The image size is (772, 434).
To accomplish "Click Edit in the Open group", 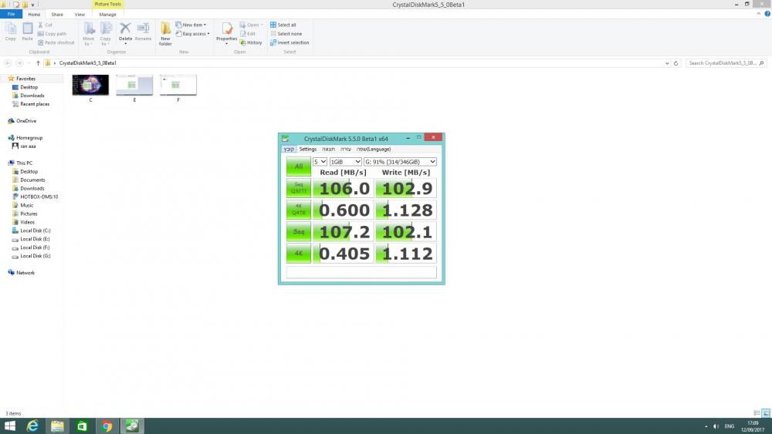I will (248, 34).
